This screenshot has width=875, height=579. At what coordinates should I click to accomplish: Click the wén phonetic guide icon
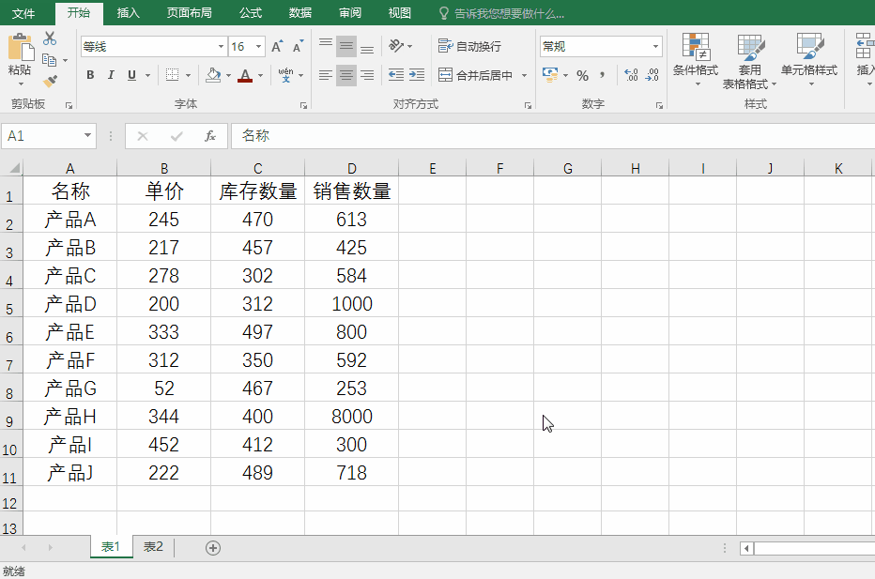[x=285, y=75]
